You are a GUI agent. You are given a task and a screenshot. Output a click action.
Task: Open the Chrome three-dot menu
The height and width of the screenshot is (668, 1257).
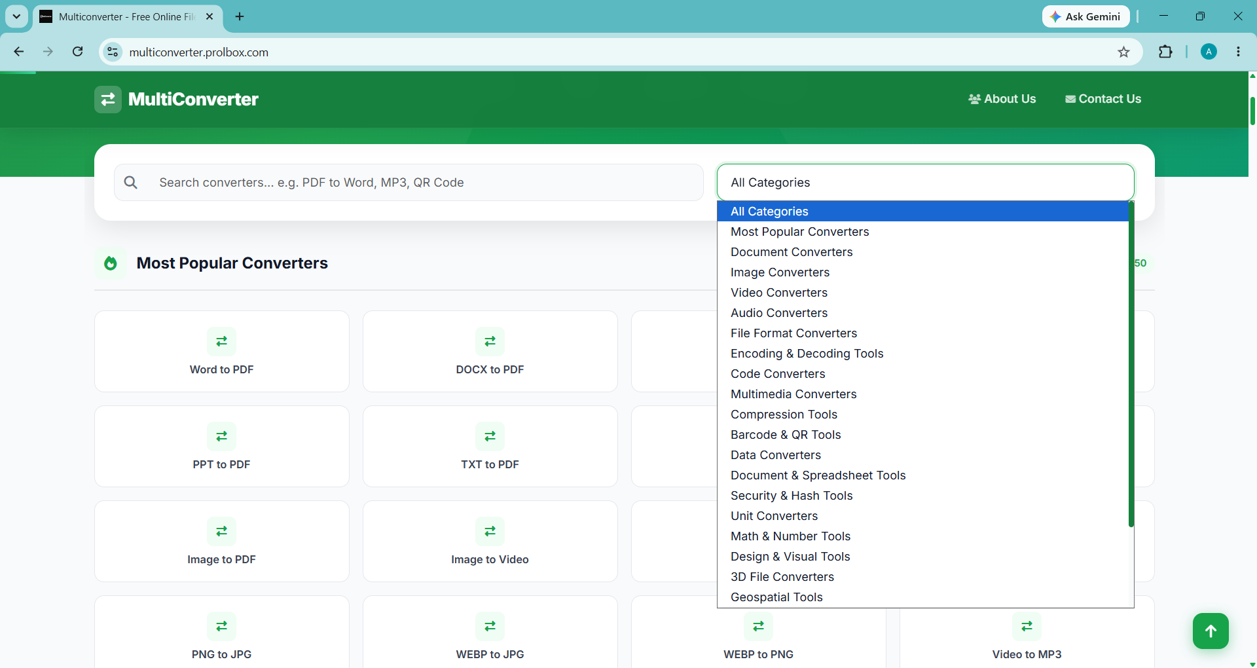1239,52
